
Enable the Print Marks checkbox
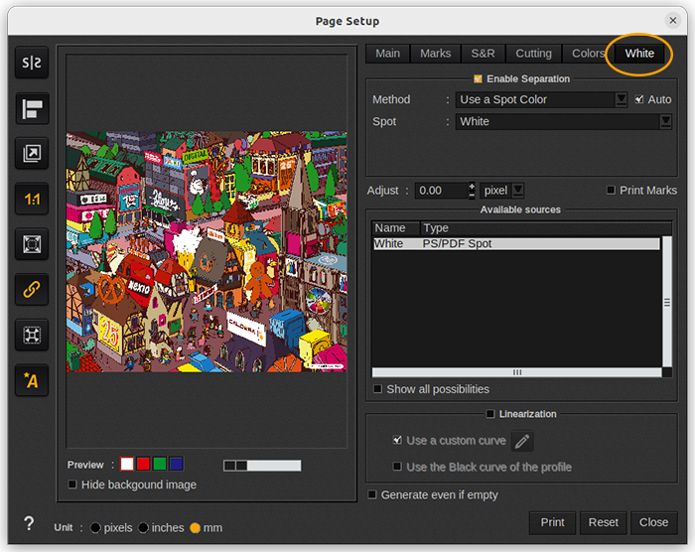pyautogui.click(x=612, y=191)
